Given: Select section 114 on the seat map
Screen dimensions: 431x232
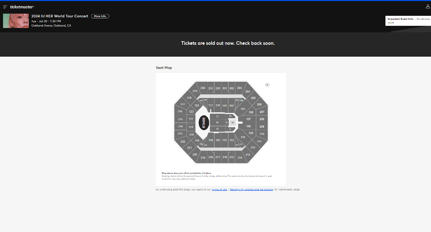Looking at the screenshot, I should click(x=224, y=140).
